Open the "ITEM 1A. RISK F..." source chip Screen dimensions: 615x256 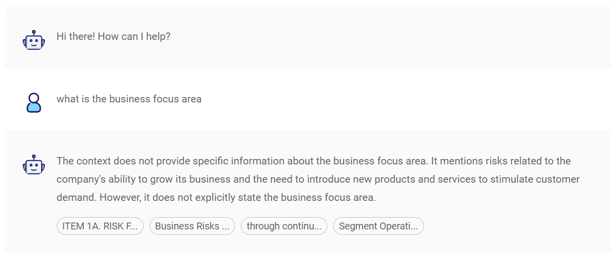click(x=100, y=226)
